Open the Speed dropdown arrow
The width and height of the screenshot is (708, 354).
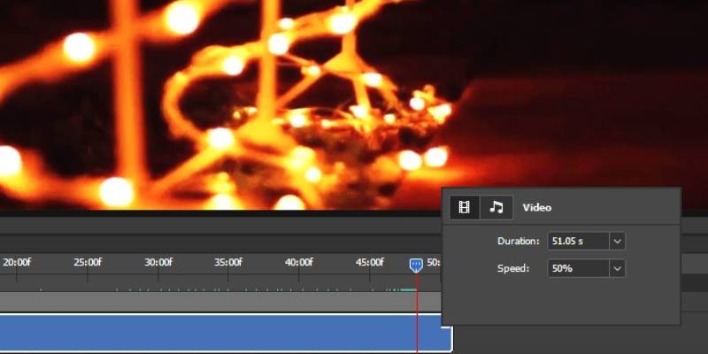(617, 269)
